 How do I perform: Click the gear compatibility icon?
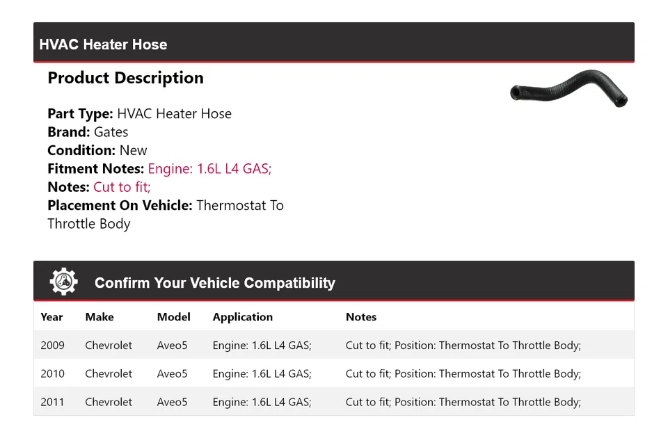63,282
